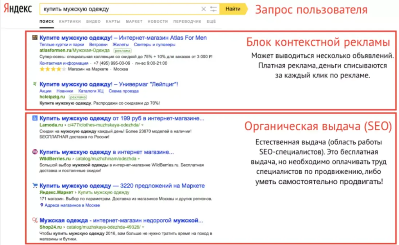
Task: Open Shop24 Мужская одежда result headline
Action: (121, 220)
